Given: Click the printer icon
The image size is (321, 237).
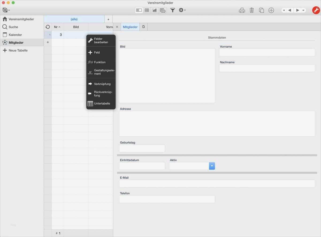Looking at the screenshot, I should [x=242, y=10].
